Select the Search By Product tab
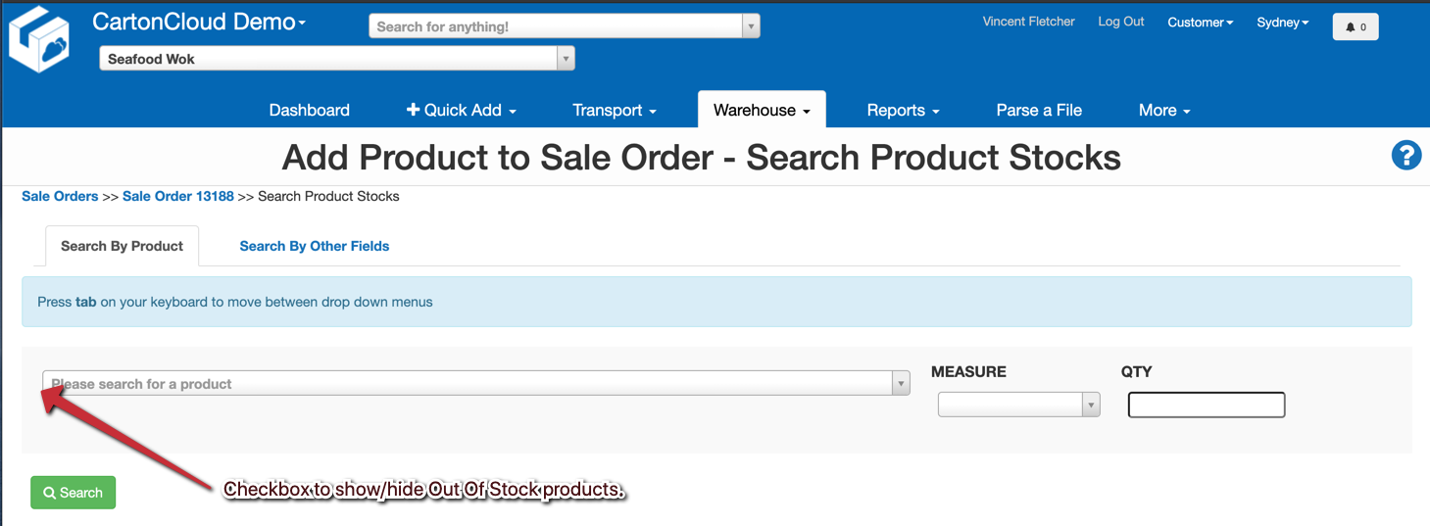Viewport: 1430px width, 526px height. (x=122, y=246)
